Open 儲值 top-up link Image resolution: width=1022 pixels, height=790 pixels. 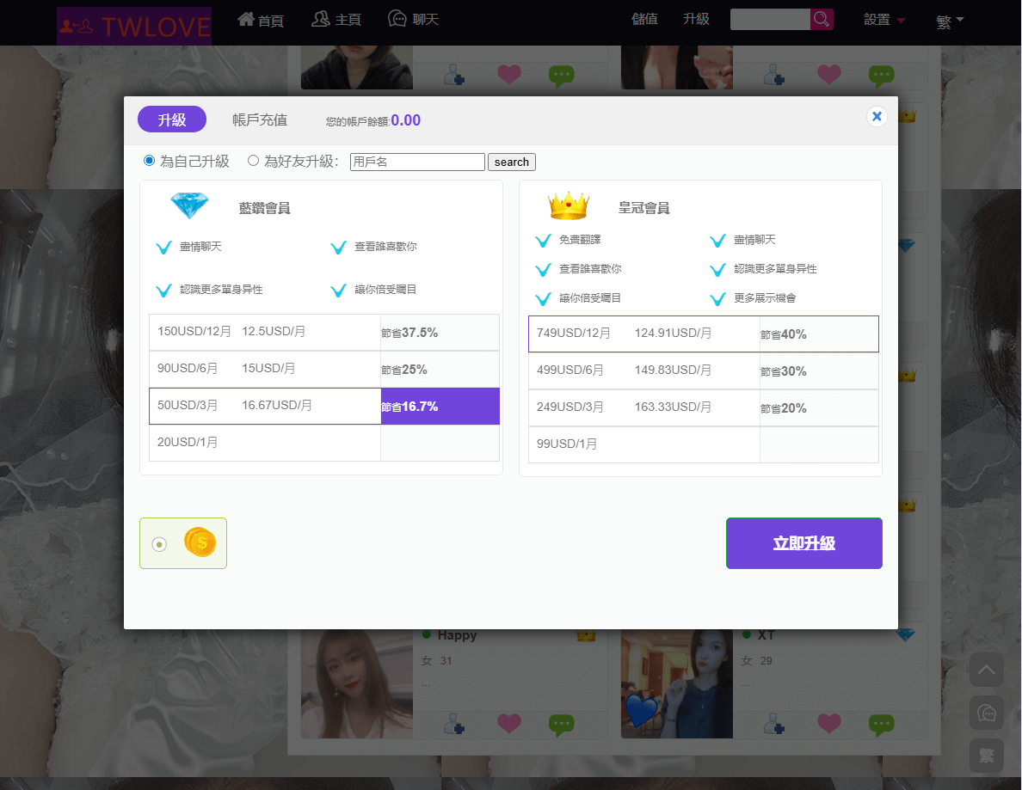644,19
